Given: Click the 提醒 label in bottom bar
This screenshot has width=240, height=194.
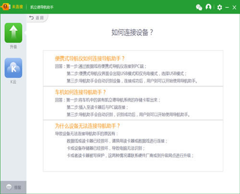Looking at the screenshot, I should 18,187.
